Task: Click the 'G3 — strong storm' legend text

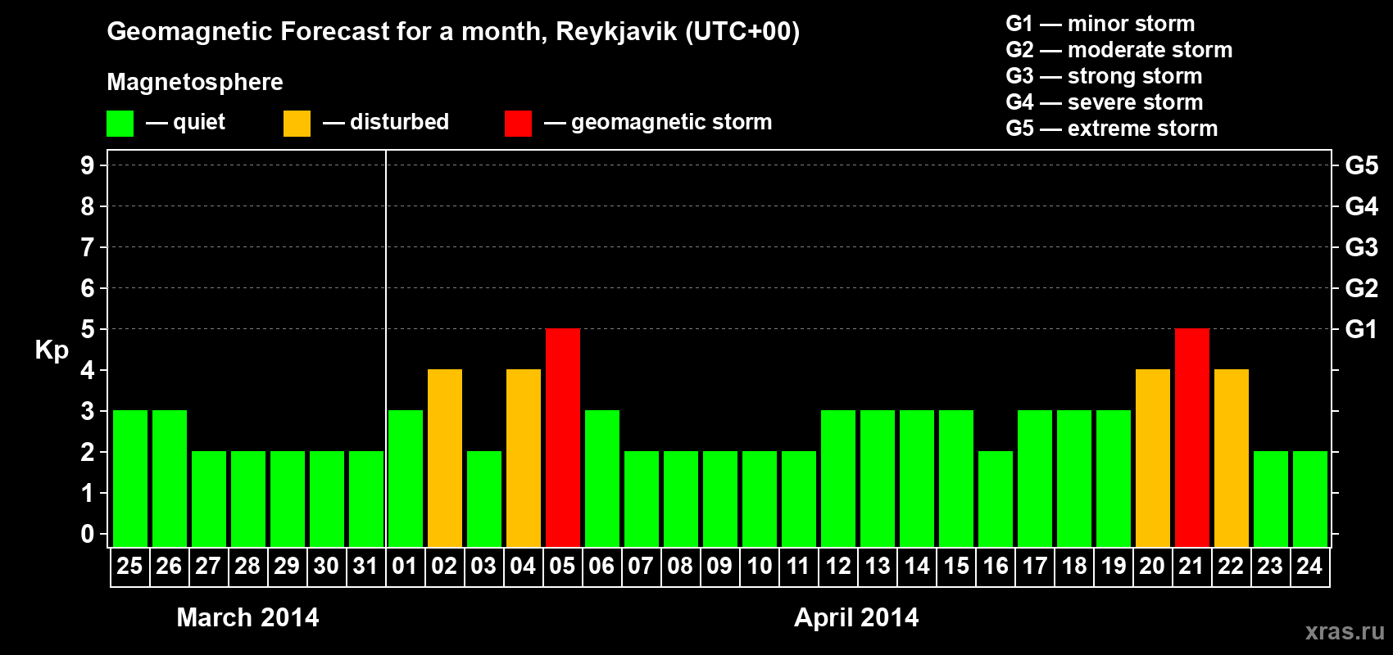Action: [1104, 76]
